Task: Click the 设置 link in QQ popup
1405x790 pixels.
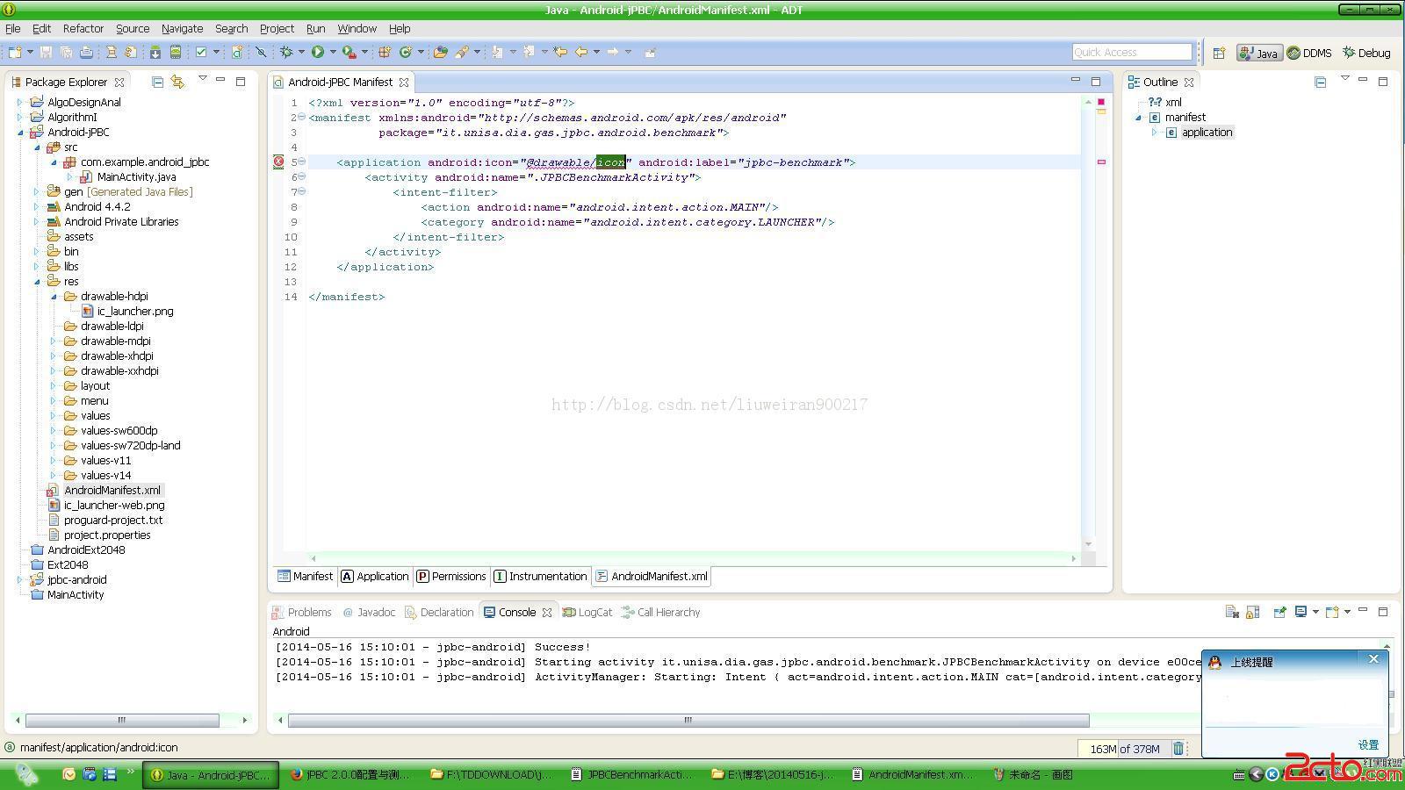Action: [x=1367, y=744]
